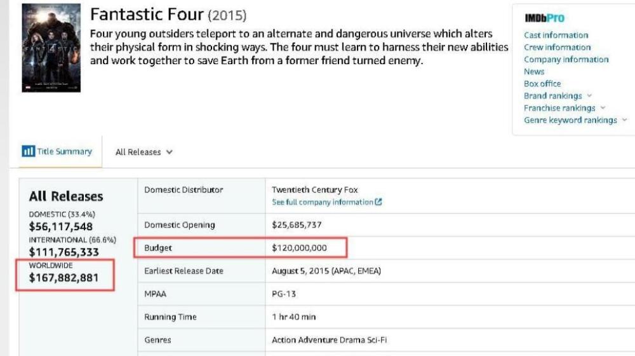Visit the Box office link

542,83
